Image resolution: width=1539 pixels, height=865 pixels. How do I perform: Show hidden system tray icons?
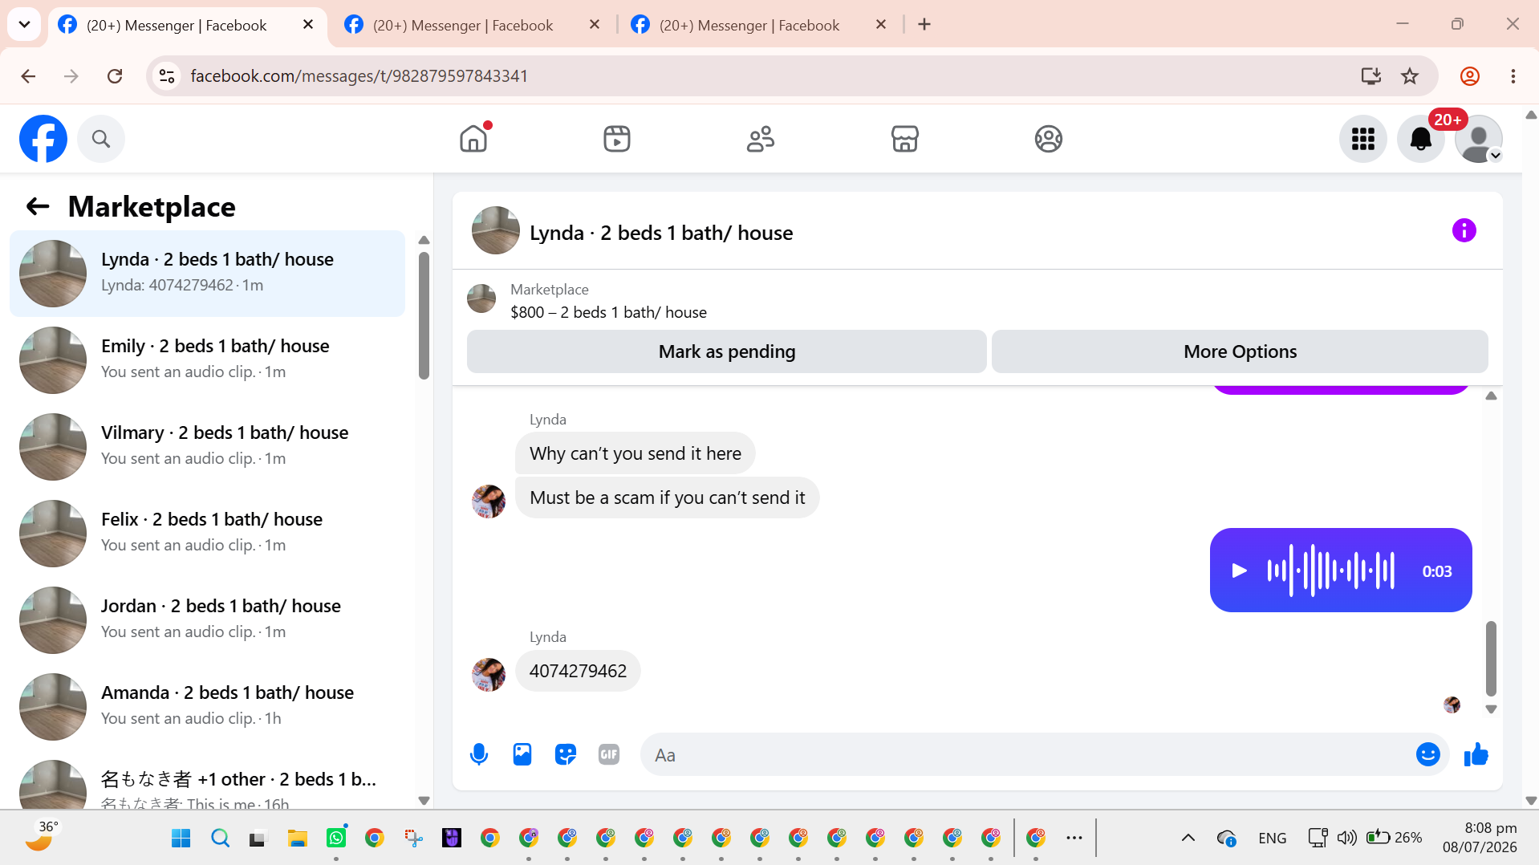tap(1188, 838)
